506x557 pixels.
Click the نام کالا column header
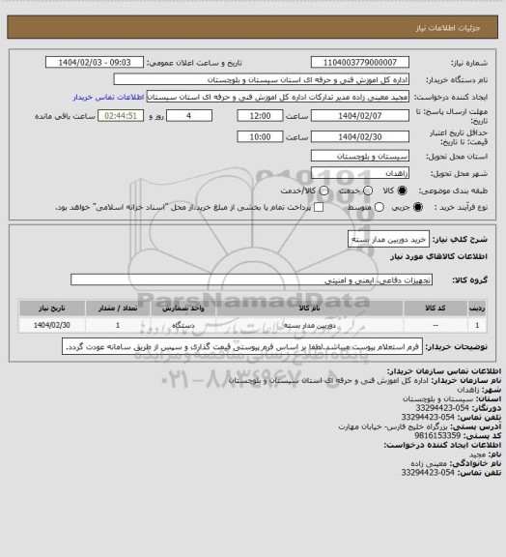coord(309,308)
